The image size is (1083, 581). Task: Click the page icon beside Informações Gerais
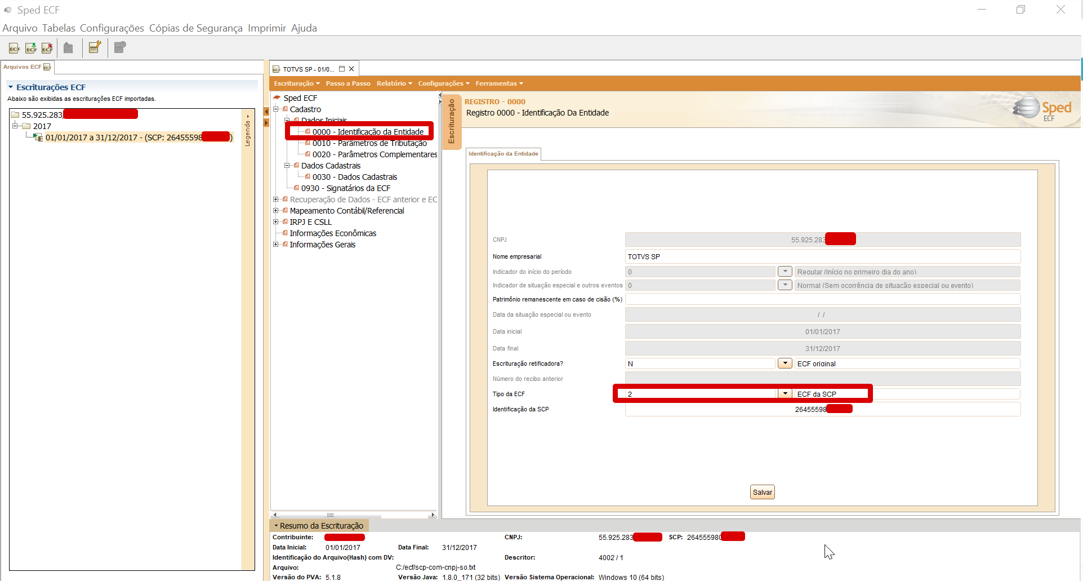285,245
